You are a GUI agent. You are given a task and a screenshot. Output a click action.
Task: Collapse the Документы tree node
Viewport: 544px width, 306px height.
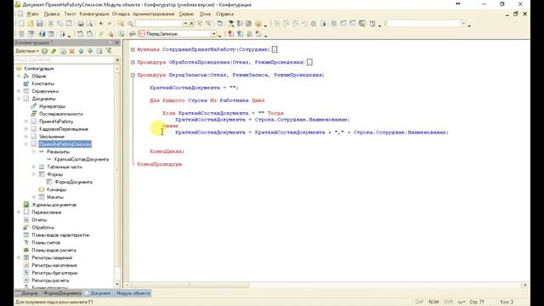point(19,99)
